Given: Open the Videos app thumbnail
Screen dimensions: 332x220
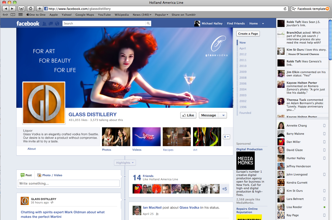Looking at the screenshot, I should click(x=146, y=137).
